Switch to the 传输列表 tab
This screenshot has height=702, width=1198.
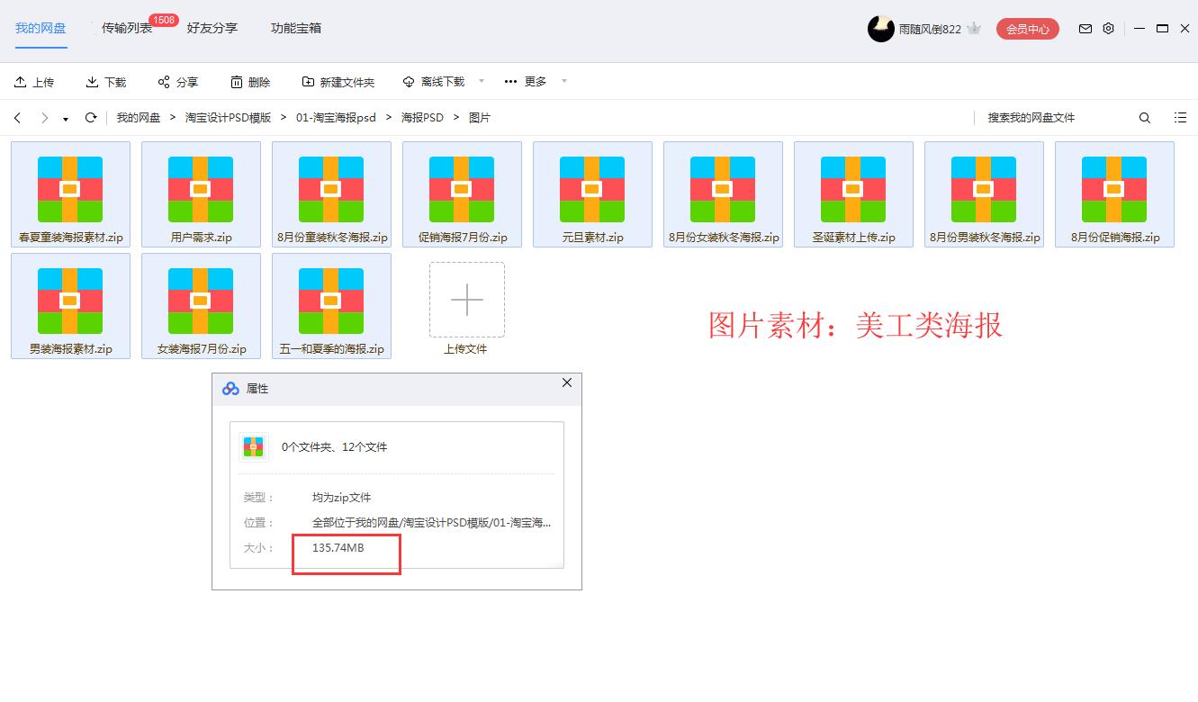click(x=126, y=29)
